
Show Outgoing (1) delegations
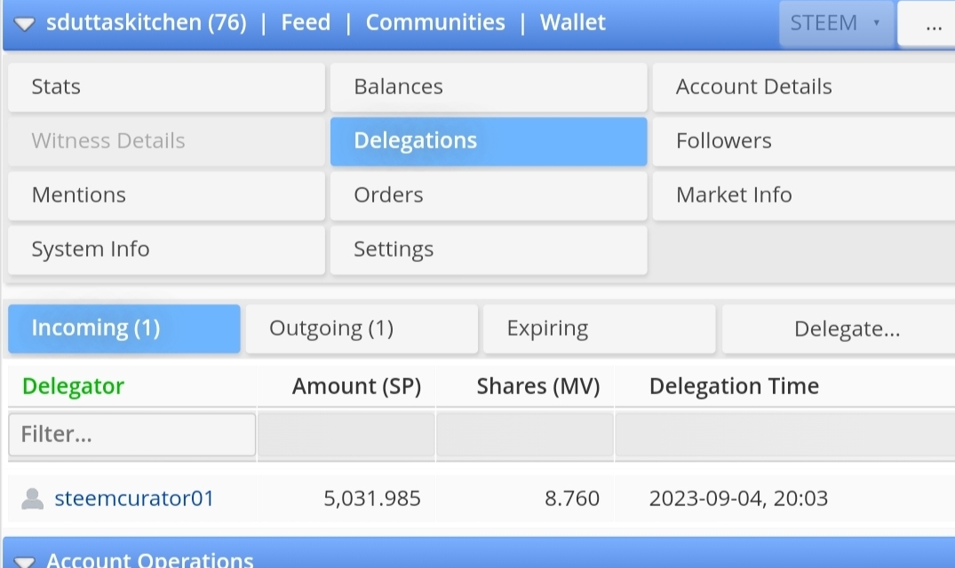tap(362, 328)
